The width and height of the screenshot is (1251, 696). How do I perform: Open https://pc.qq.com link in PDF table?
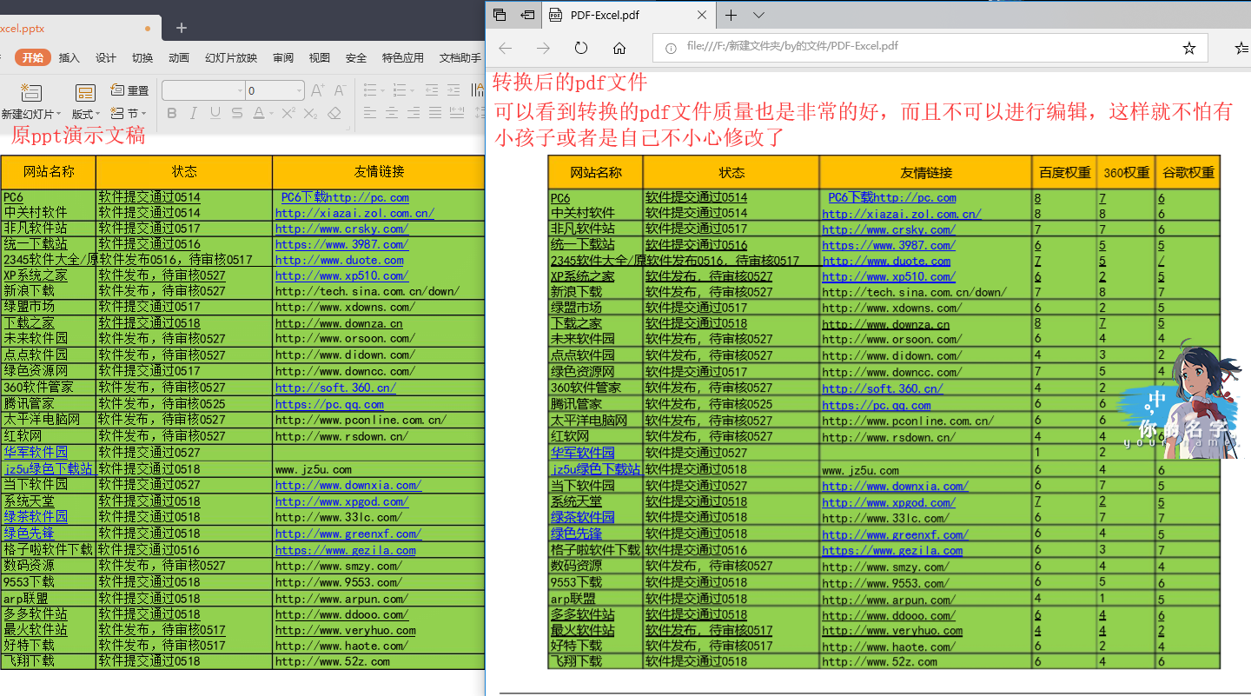(876, 405)
